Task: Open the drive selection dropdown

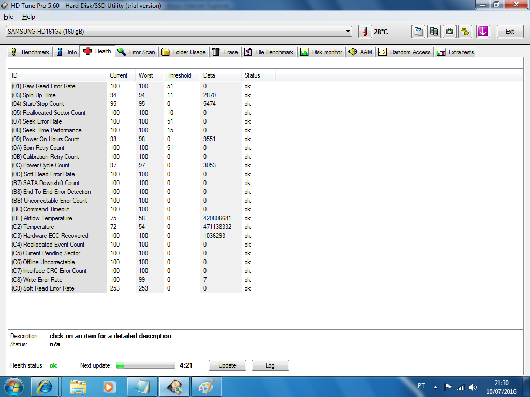Action: tap(179, 32)
